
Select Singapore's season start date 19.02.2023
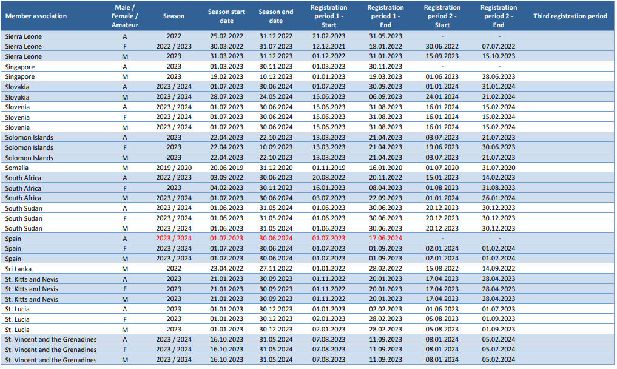(x=227, y=77)
